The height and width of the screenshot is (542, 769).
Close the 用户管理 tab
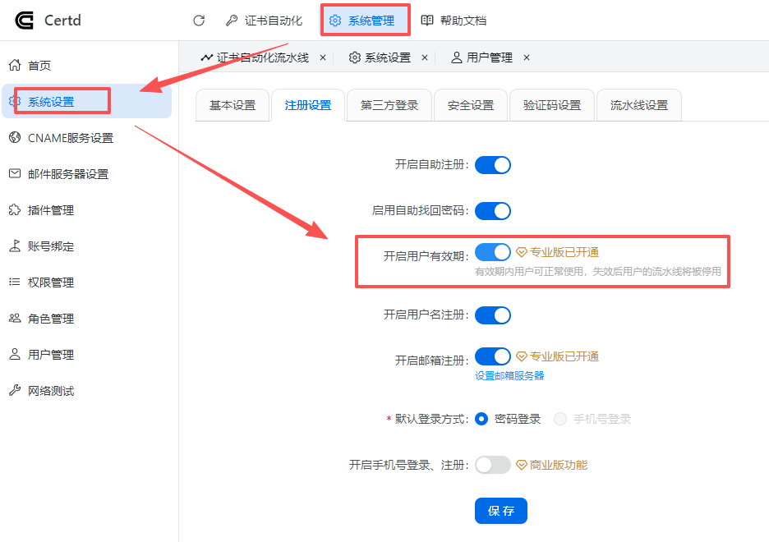tap(527, 57)
